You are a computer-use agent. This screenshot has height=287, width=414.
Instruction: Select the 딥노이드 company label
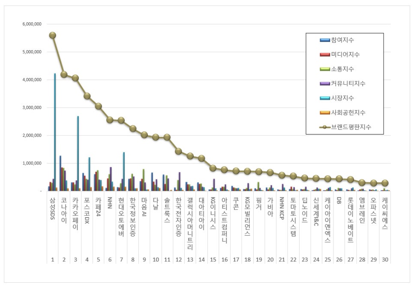coord(305,210)
